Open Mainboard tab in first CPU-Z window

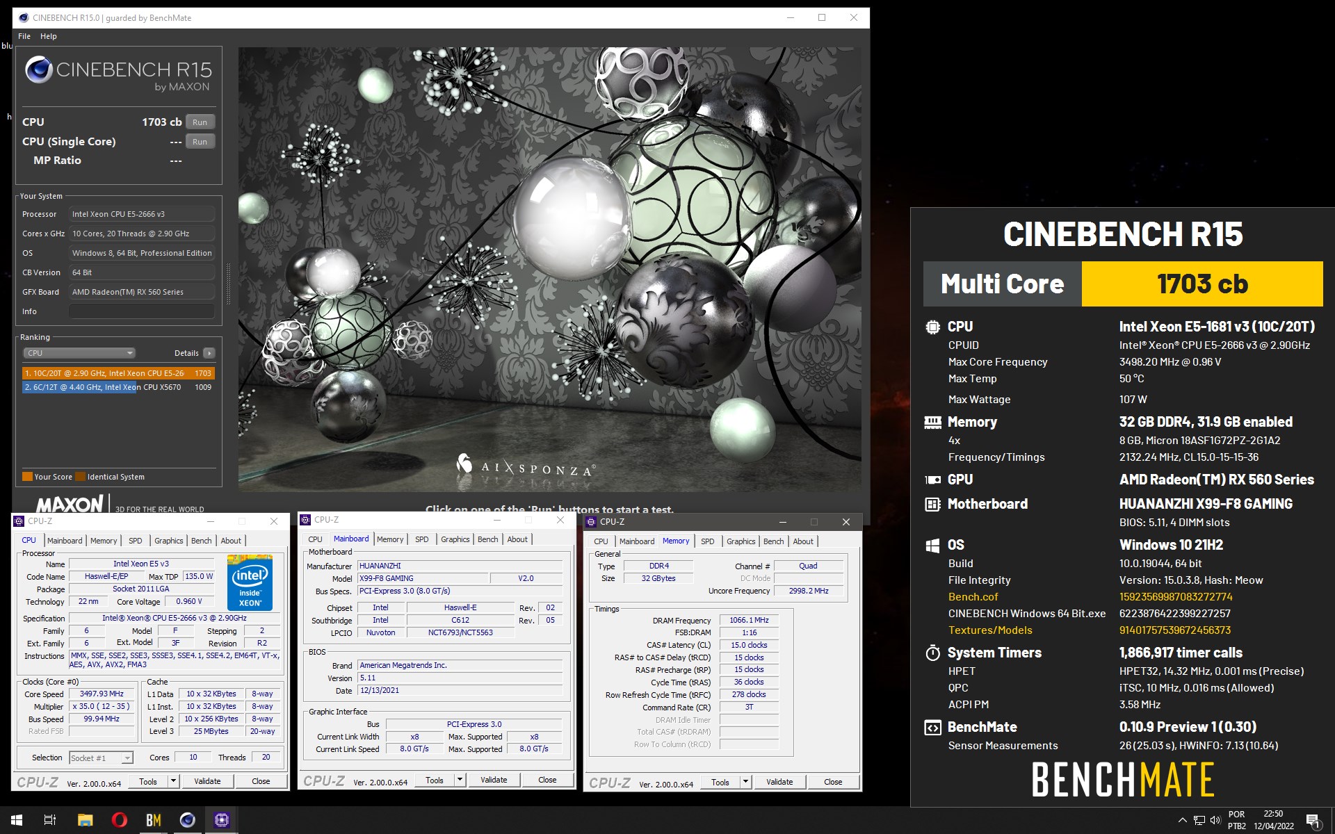pyautogui.click(x=65, y=541)
